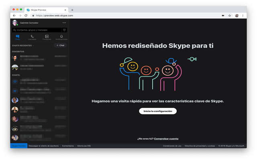
Task: Open the Llamadas calls icon
Action: 32,37
